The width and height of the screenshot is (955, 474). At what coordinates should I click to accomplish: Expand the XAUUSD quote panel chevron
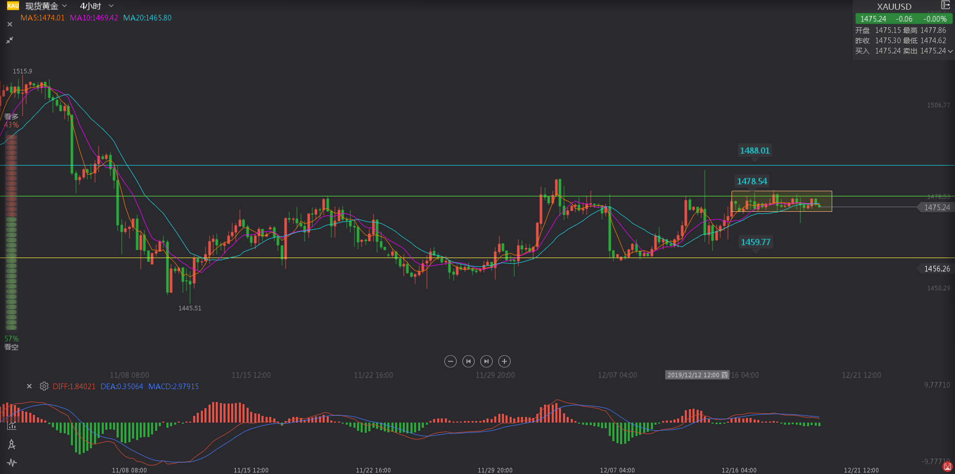coord(950,51)
